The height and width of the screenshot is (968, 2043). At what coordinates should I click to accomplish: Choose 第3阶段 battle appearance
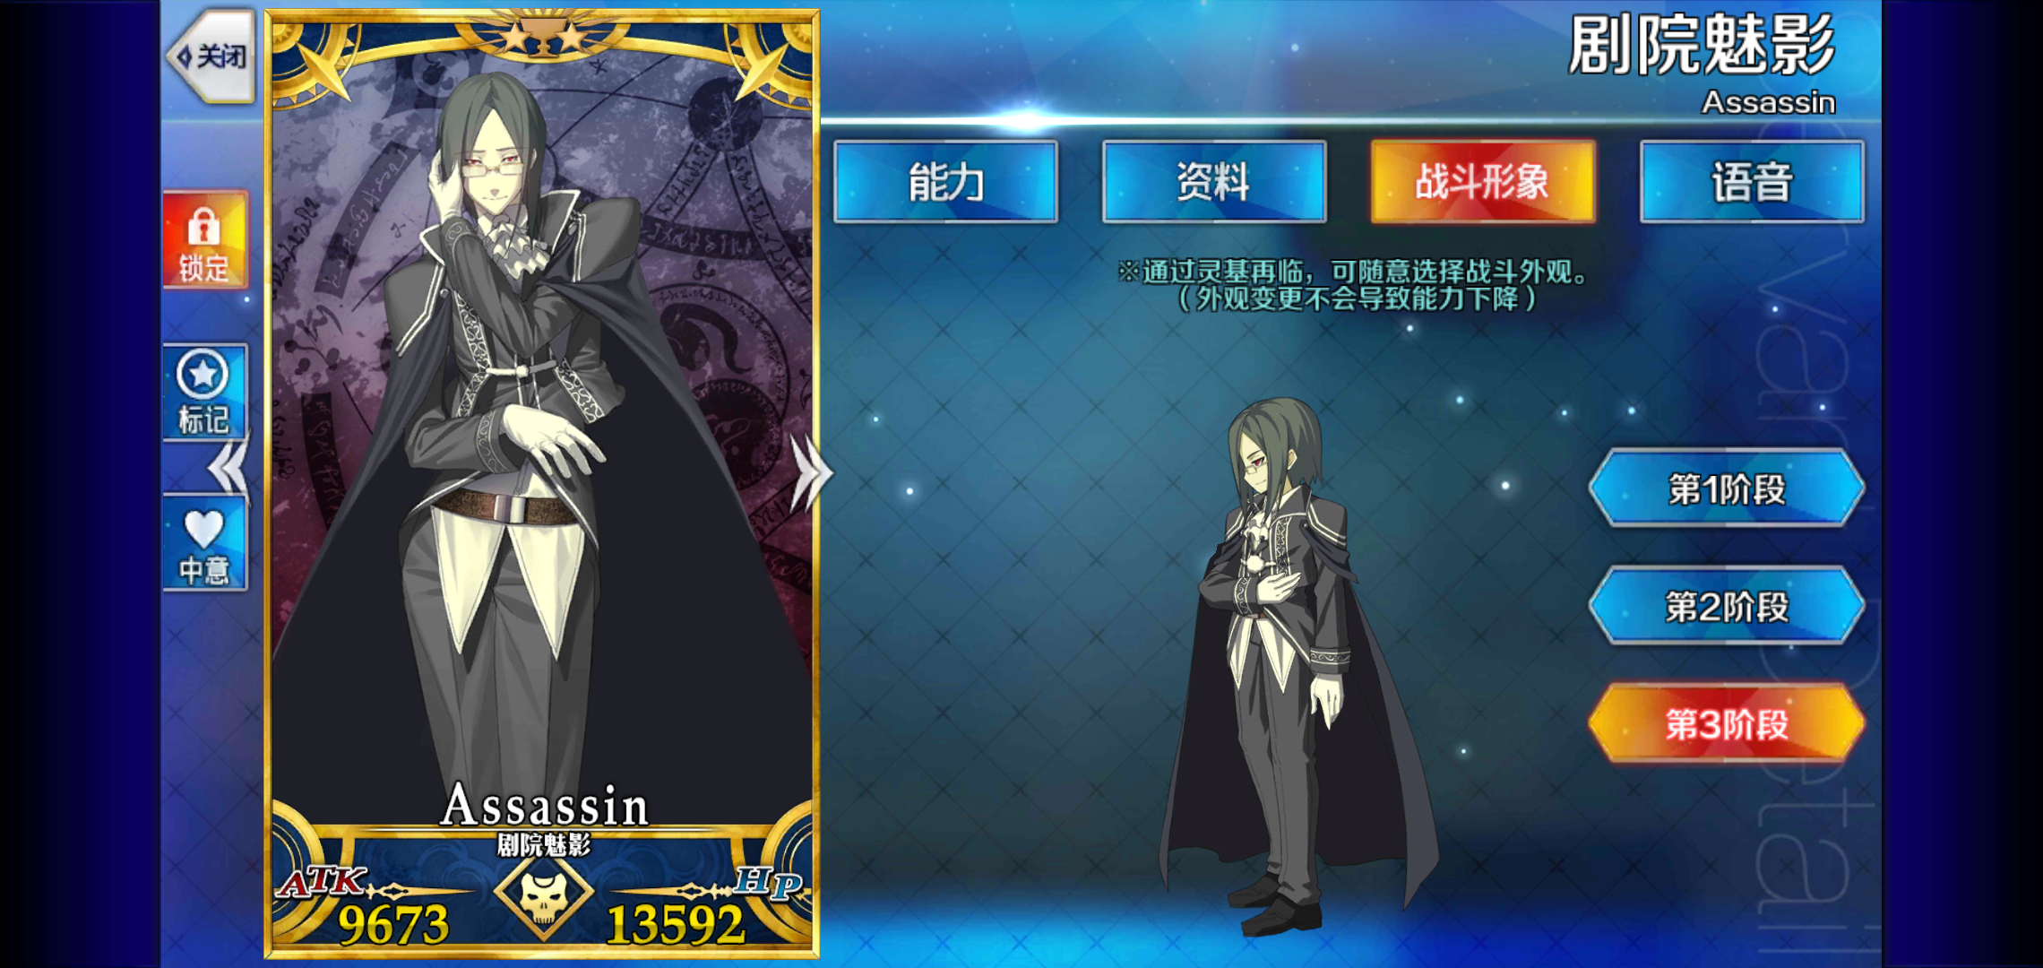point(1727,723)
